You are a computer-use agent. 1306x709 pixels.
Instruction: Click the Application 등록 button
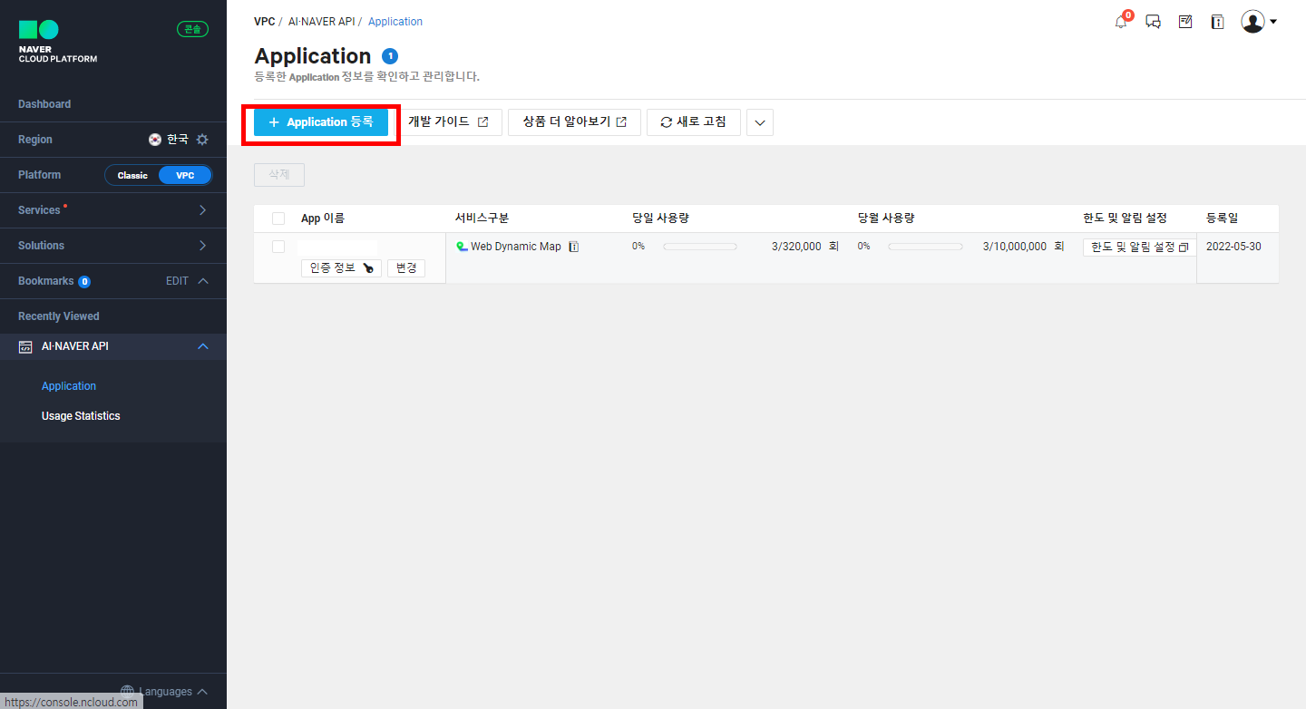321,122
